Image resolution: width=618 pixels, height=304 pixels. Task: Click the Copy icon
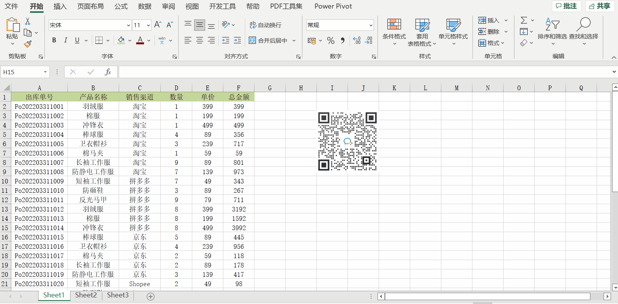pos(28,33)
